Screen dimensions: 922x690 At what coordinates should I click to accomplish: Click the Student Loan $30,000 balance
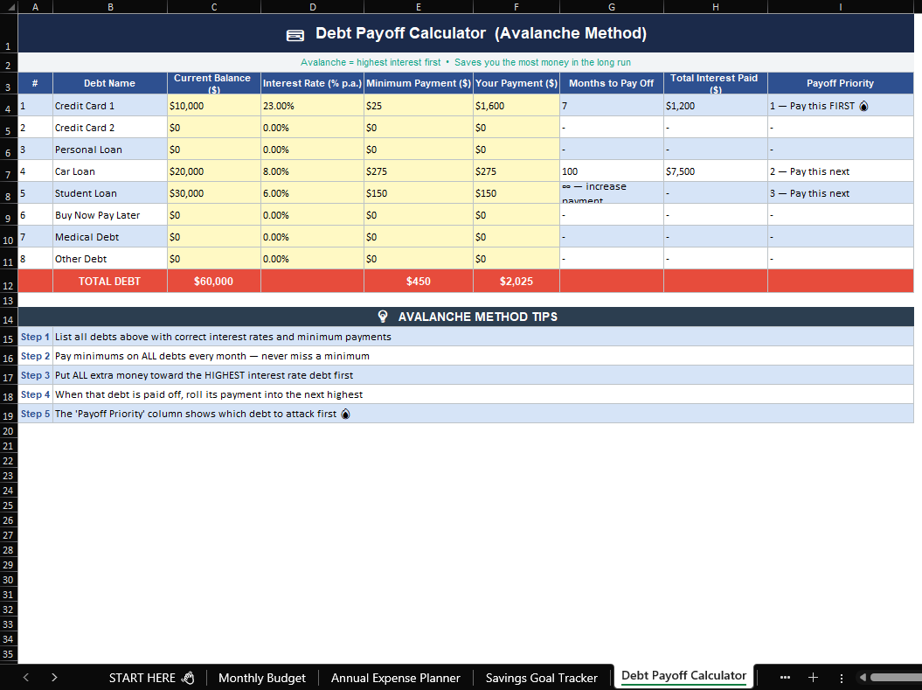(x=214, y=193)
